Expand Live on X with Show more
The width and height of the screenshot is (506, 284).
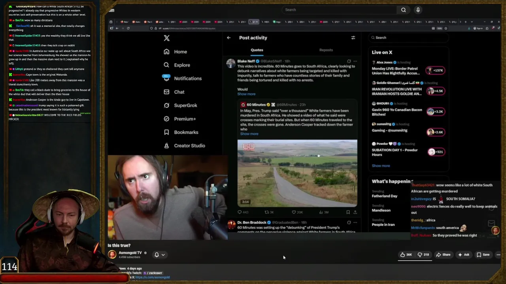coord(381,166)
